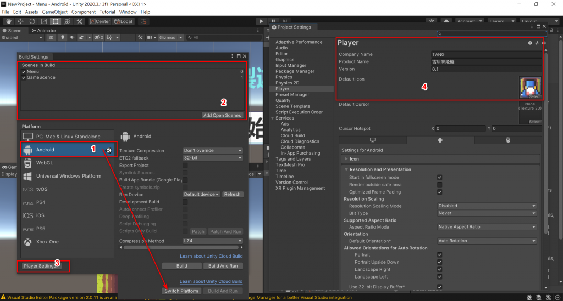Enable the Export Project checkbox
Image resolution: width=563 pixels, height=301 pixels.
[x=185, y=166]
